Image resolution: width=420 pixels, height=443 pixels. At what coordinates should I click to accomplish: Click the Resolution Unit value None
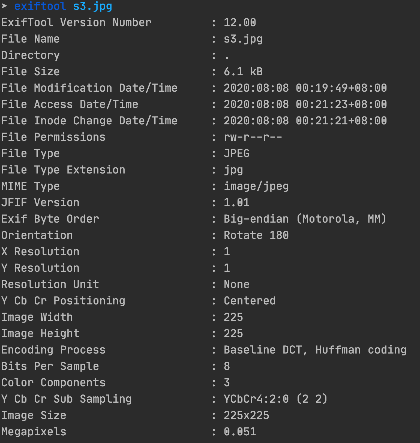(236, 285)
